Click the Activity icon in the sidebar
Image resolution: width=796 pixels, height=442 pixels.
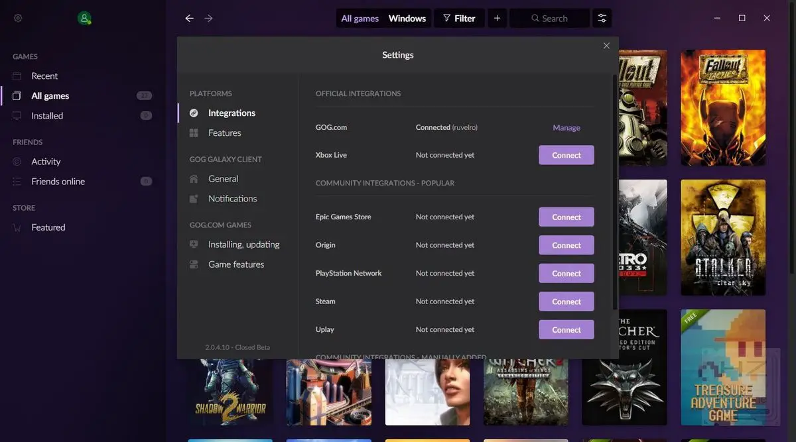tap(17, 162)
